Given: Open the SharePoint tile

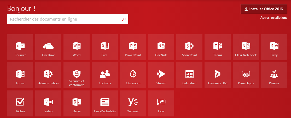Looking at the screenshot, I should (189, 47).
